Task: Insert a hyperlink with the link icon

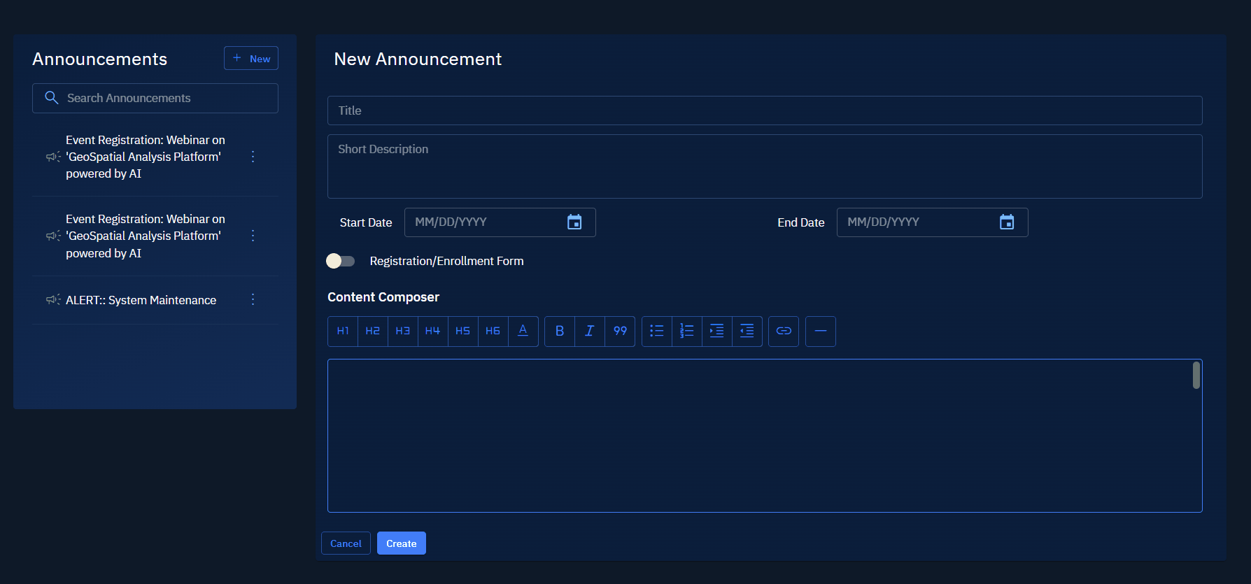Action: coord(784,332)
